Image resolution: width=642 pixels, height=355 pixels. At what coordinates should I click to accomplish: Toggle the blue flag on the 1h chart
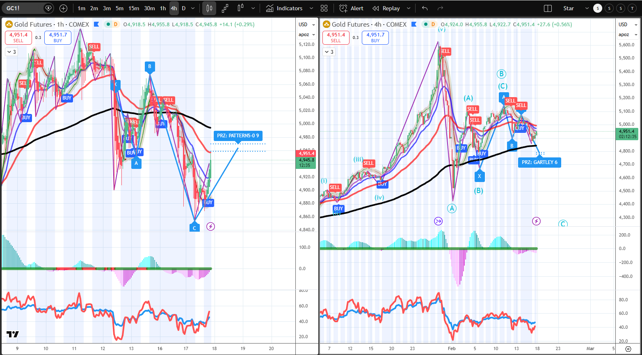coord(96,24)
